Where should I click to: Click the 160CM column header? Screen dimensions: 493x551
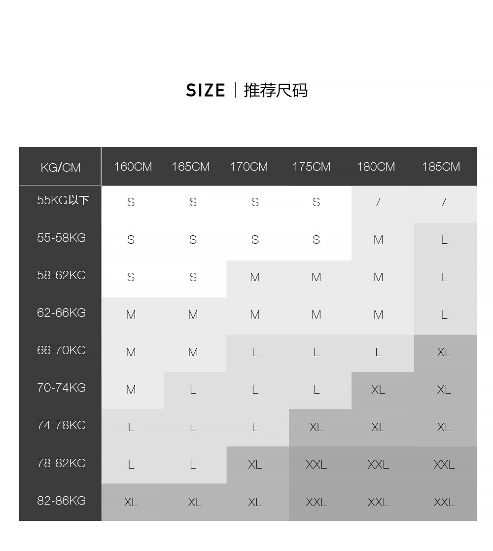click(133, 167)
